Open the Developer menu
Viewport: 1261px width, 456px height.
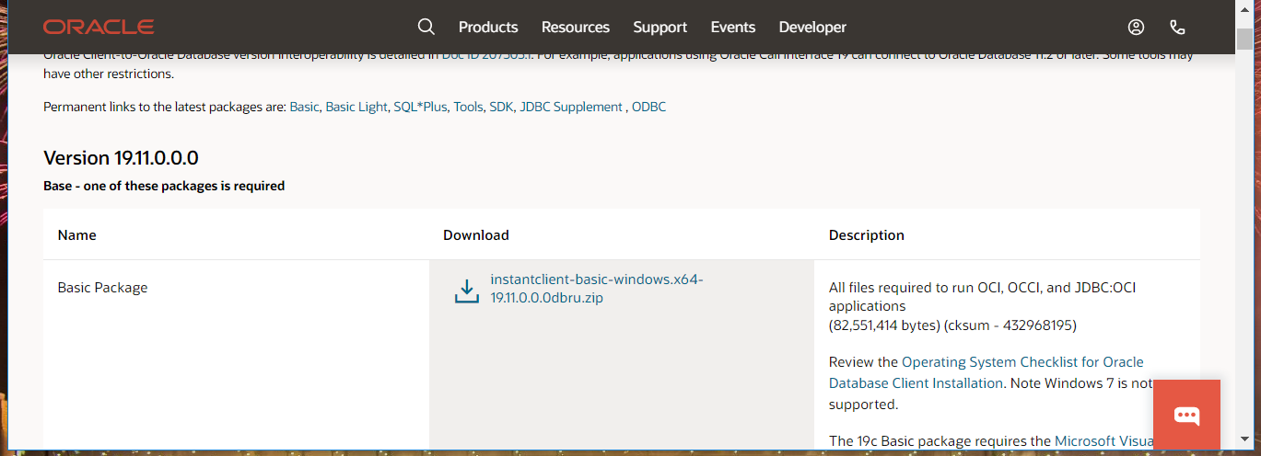coord(812,28)
